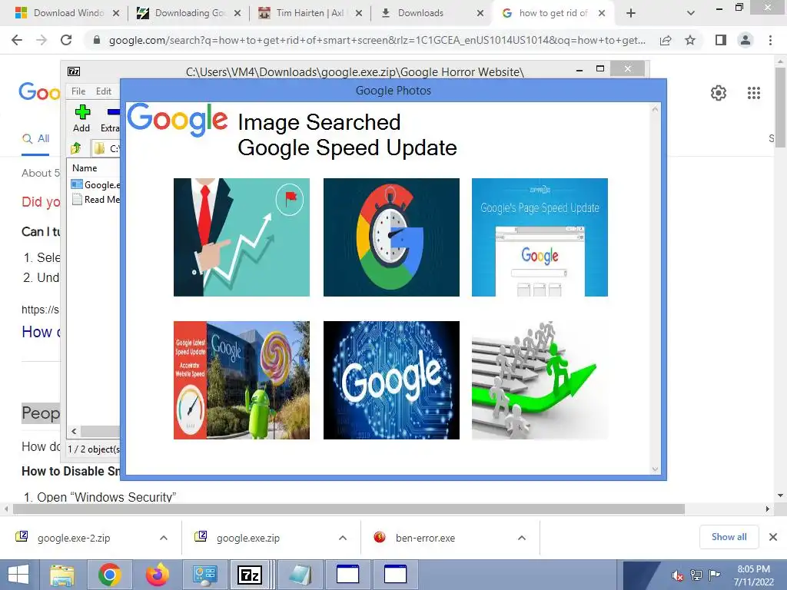Open Android lollipop statue image
The width and height of the screenshot is (787, 590).
[x=241, y=380]
